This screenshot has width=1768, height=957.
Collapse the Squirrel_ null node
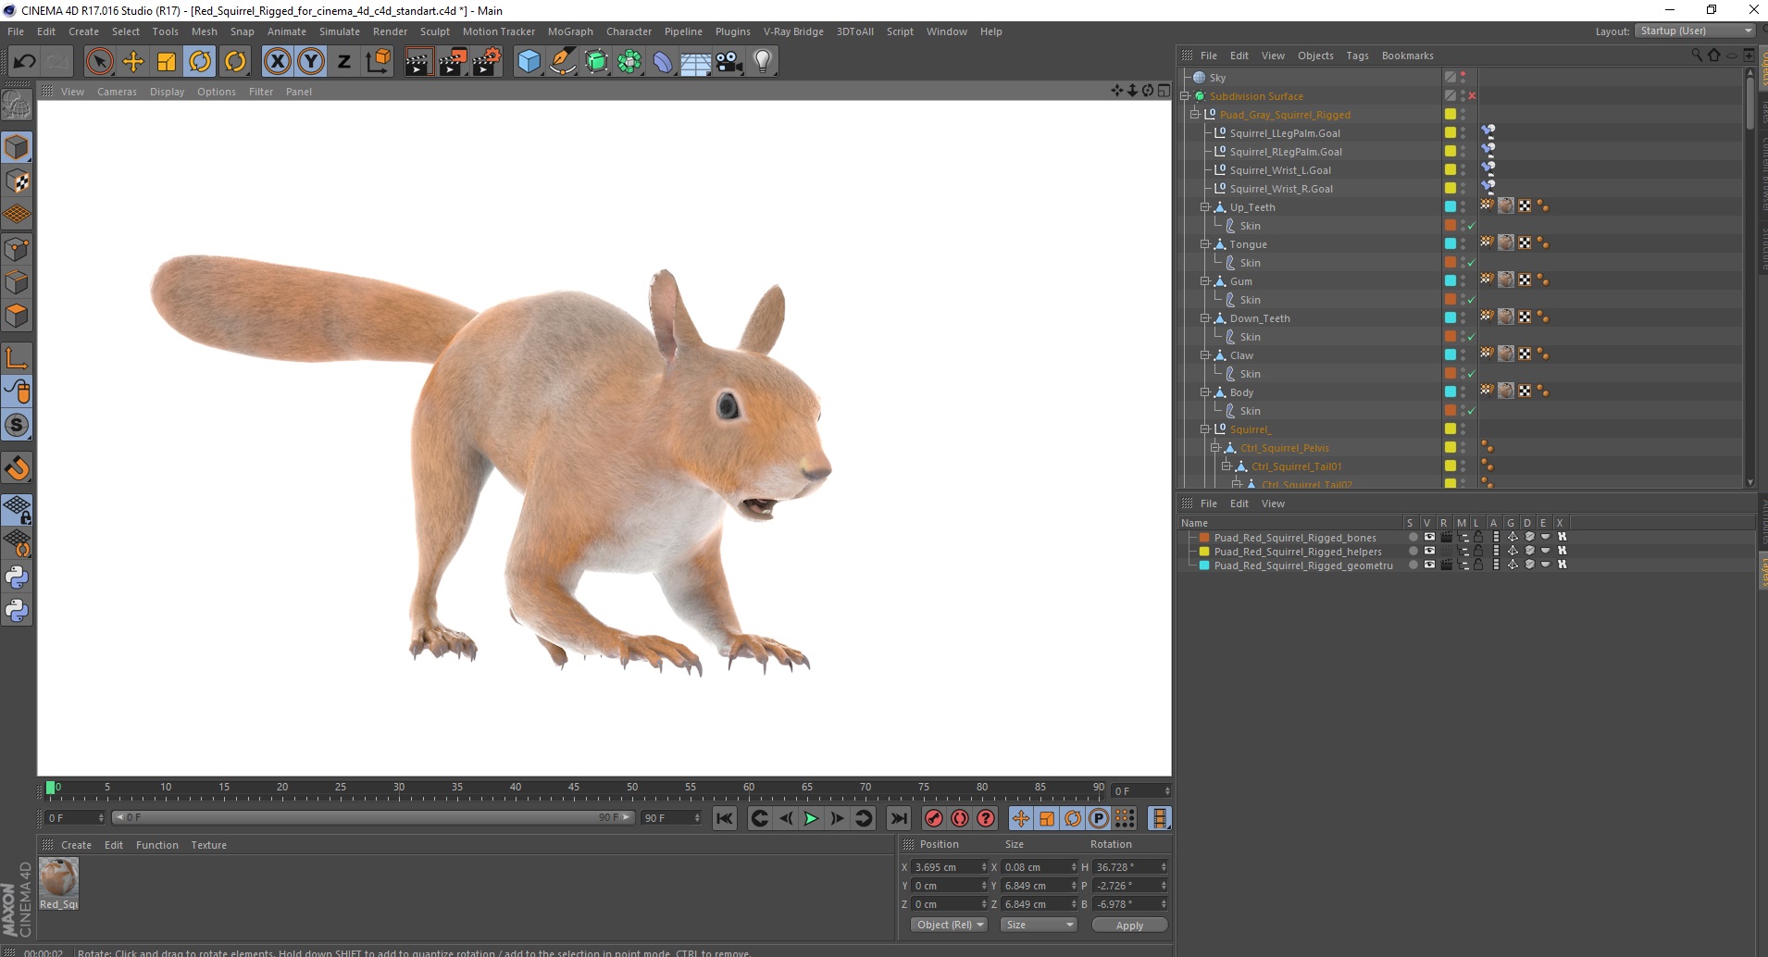[1205, 429]
